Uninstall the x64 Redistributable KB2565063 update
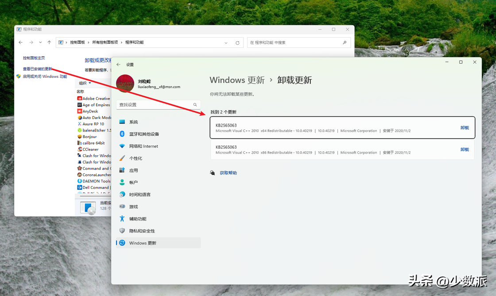Image resolution: width=496 pixels, height=296 pixels. tap(464, 128)
